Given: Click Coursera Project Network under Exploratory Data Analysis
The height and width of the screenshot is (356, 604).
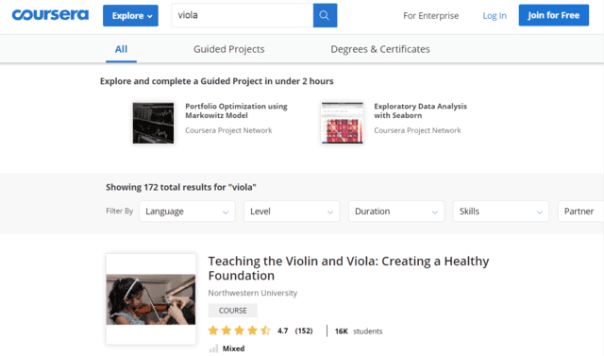Looking at the screenshot, I should point(417,130).
